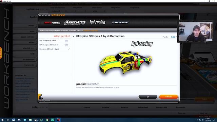
Task: Open the tire compound build category
Action: [x=25, y=59]
